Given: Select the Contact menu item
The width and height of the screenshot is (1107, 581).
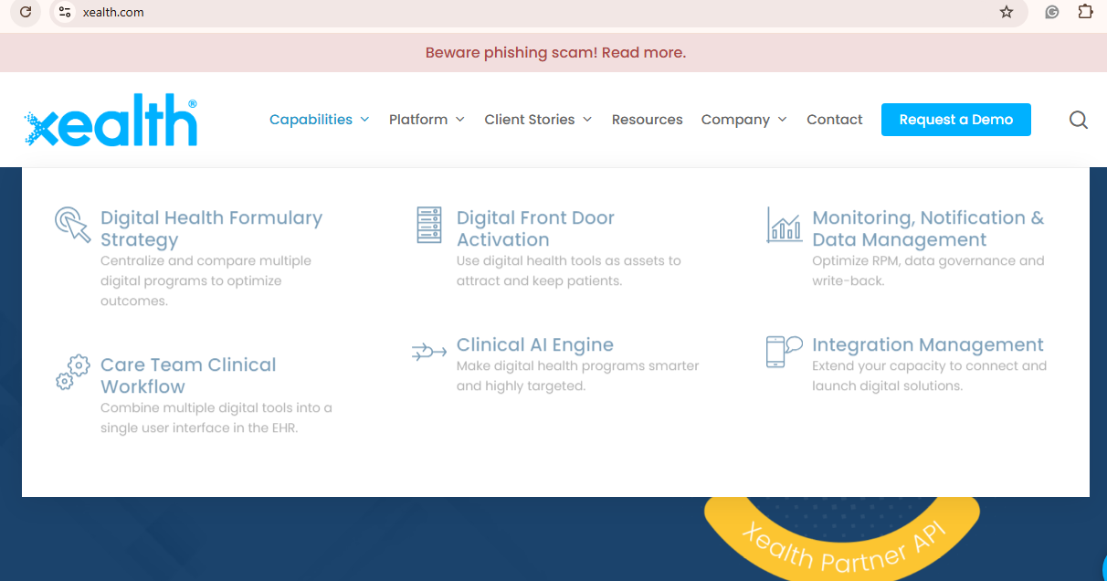Looking at the screenshot, I should [834, 119].
